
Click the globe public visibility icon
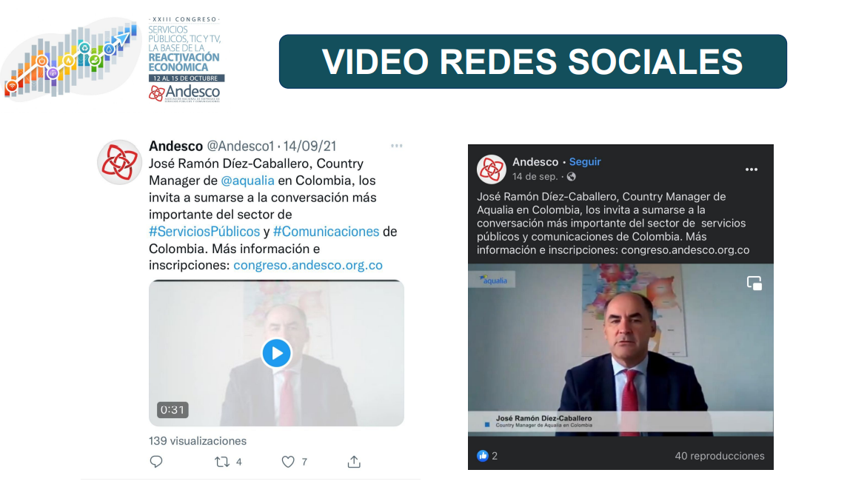click(x=572, y=177)
